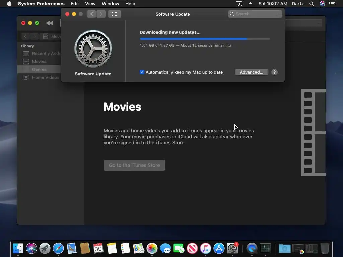Open News icon in Dock
This screenshot has width=343, height=257.
pyautogui.click(x=192, y=248)
